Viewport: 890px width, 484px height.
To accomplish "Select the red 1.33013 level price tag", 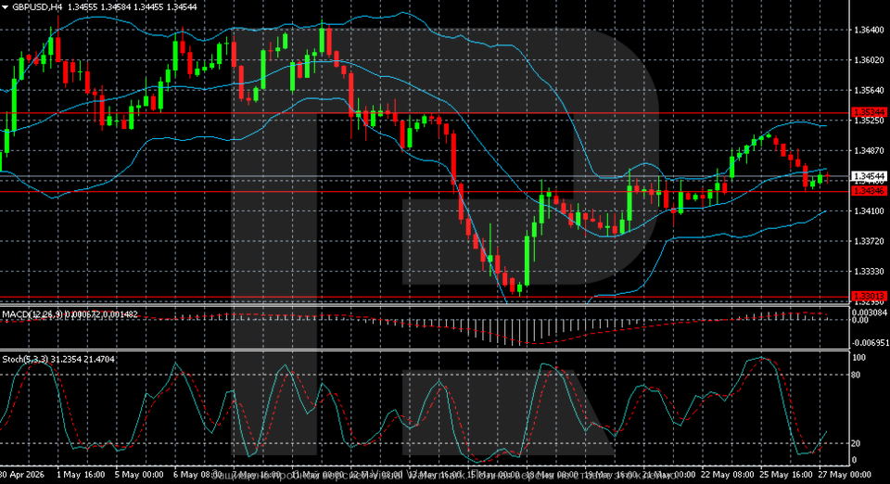I will click(869, 296).
